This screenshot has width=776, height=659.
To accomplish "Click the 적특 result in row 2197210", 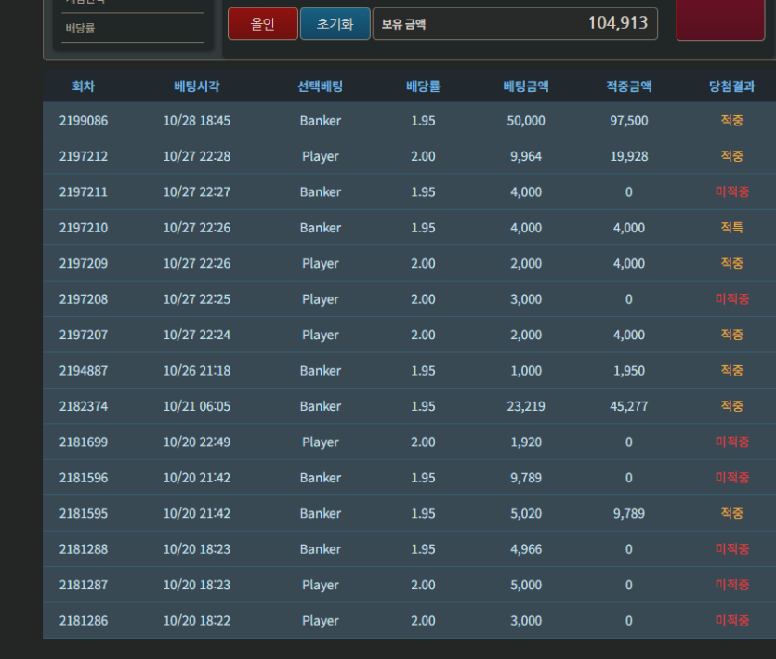I will (732, 228).
